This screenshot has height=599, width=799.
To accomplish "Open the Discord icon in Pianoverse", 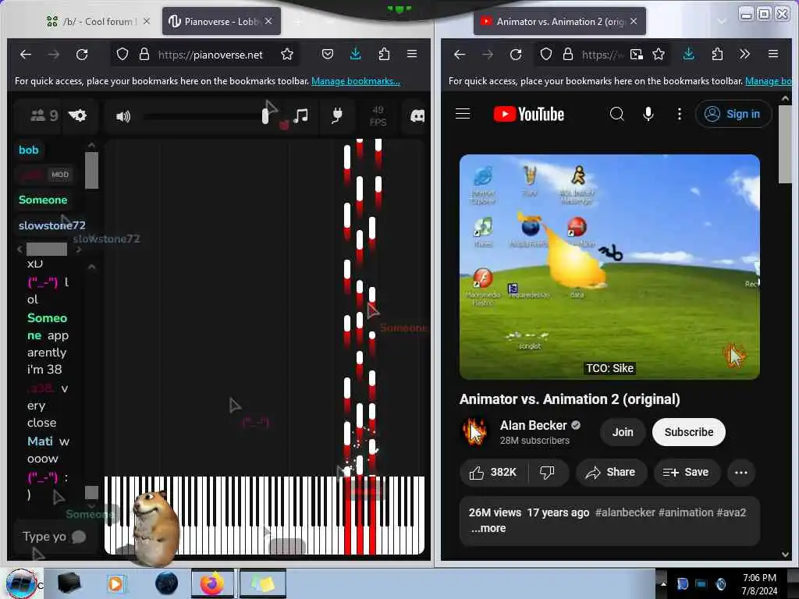I will click(x=417, y=116).
